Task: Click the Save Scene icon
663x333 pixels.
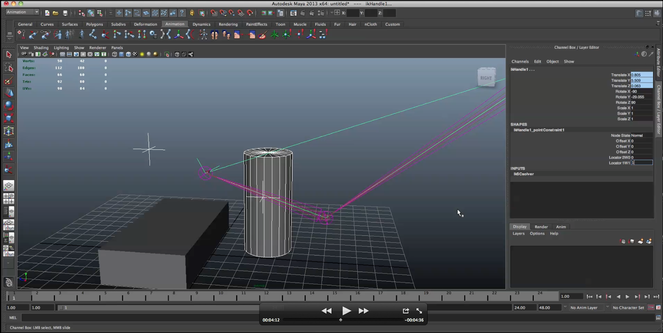Action: tap(65, 13)
